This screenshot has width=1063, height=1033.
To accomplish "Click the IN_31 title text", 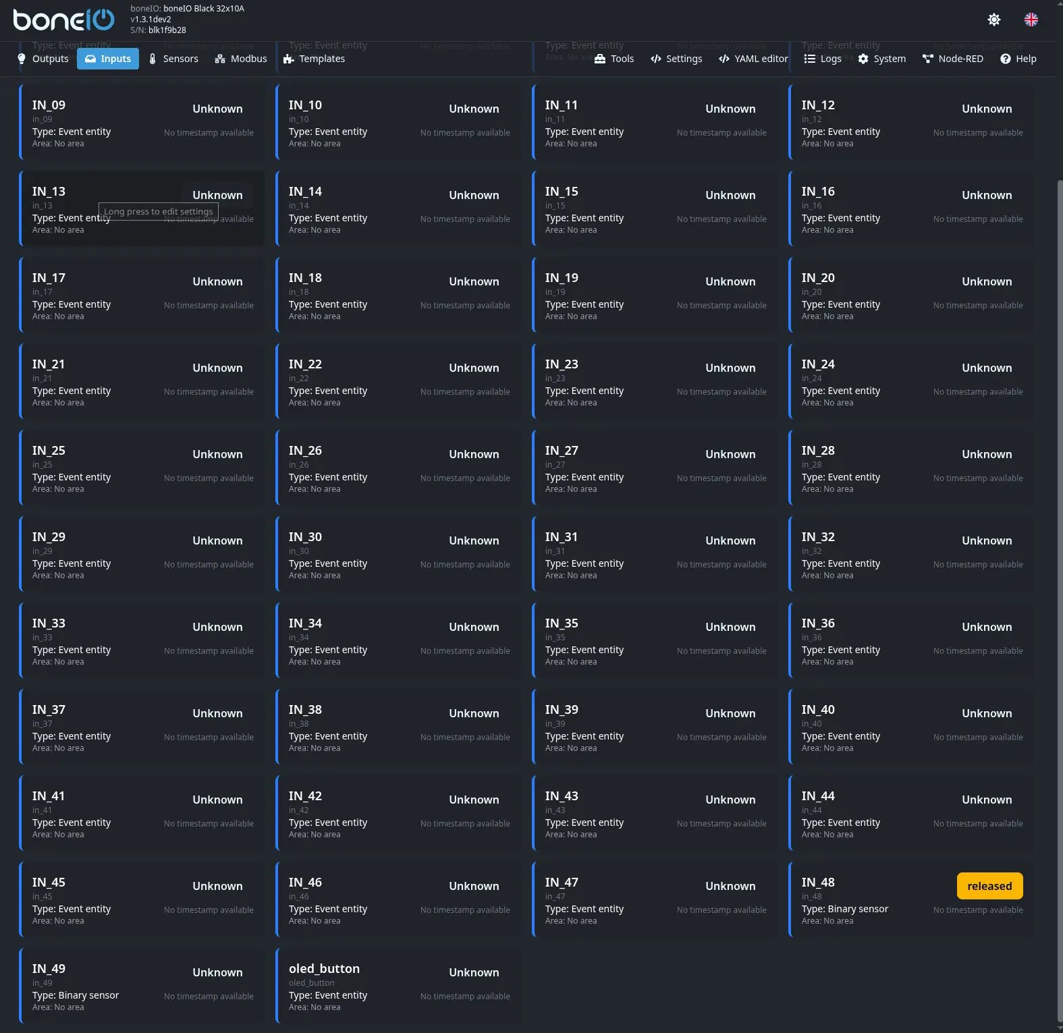I will click(x=562, y=537).
